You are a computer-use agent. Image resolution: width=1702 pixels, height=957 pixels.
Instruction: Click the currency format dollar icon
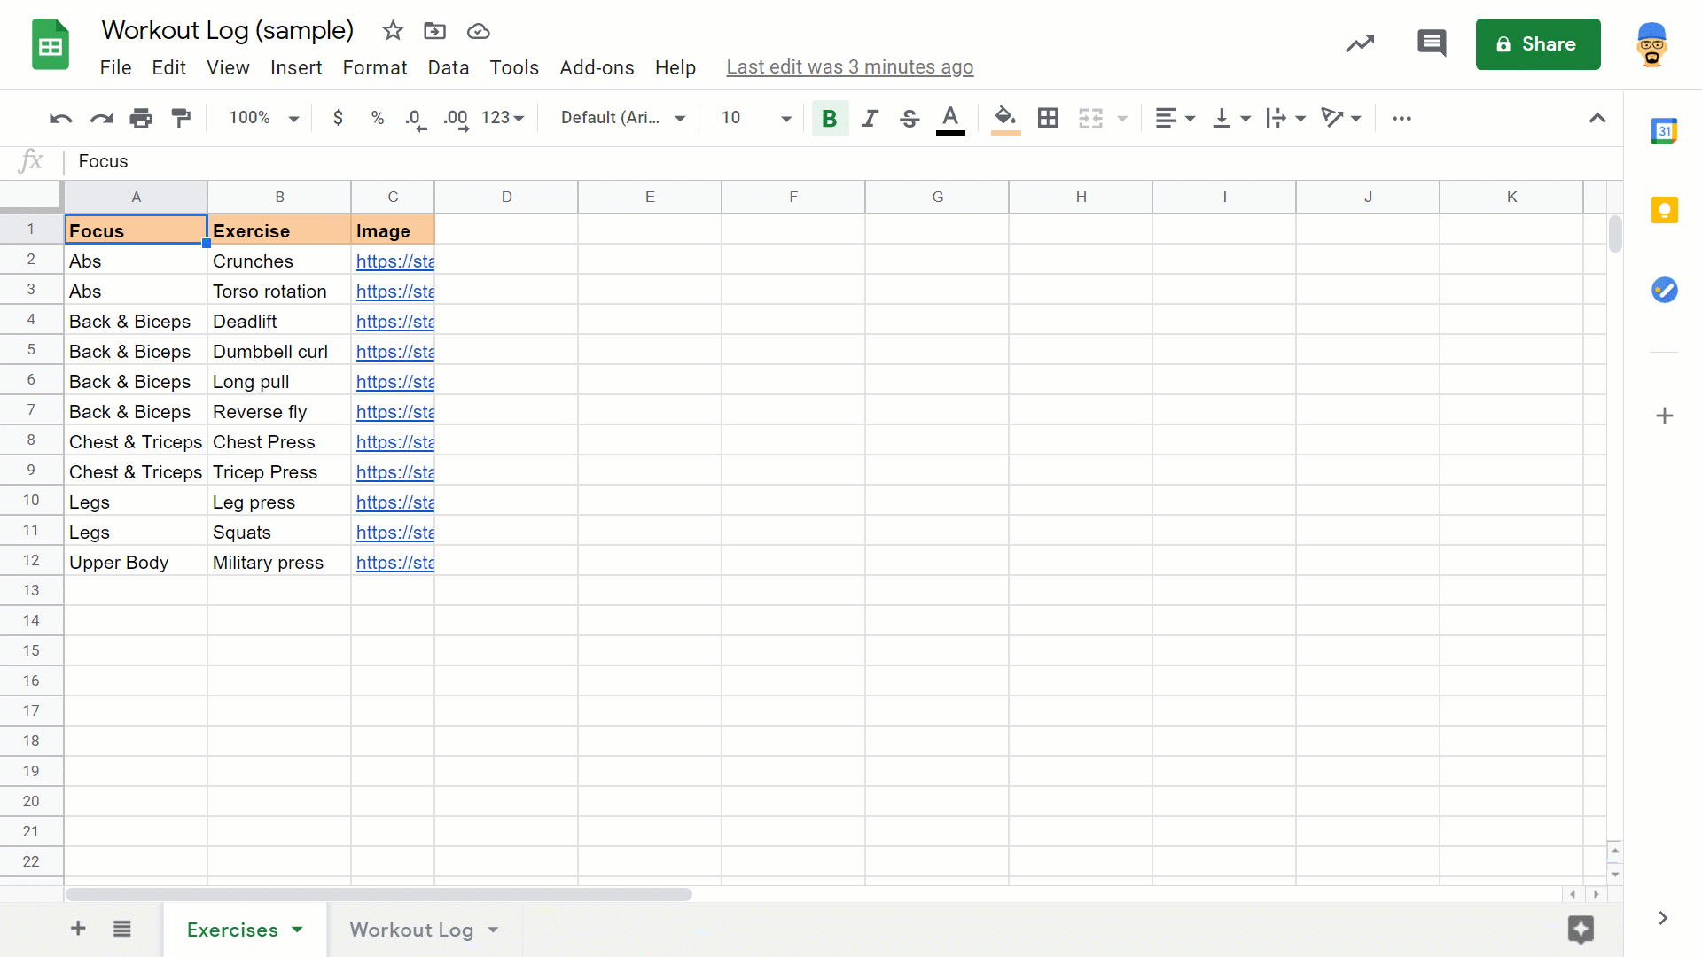[x=337, y=117]
